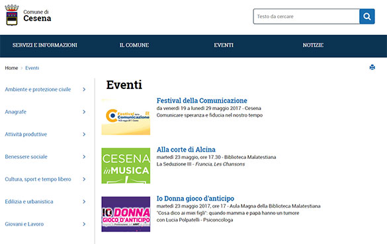Viewport: 387px width, 244px height.
Task: Open Io Donna gioco d'anticipo link
Action: click(x=195, y=198)
